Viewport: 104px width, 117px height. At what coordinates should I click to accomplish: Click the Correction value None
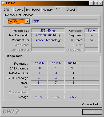[x=91, y=30]
